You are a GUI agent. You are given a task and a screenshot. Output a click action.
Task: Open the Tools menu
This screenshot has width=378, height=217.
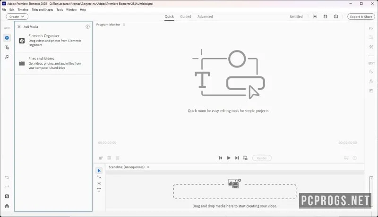tap(60, 10)
